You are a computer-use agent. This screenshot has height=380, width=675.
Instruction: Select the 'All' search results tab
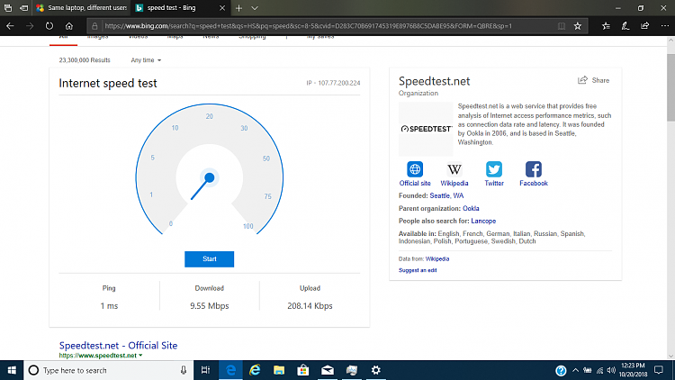point(63,39)
